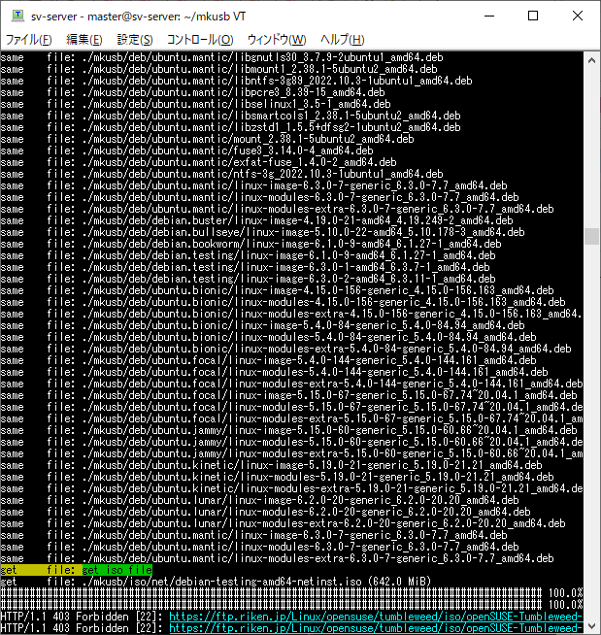Click ubuntu.bionic linux-modules-extra-5.4.0-84 line
Screen dimensions: 601x635
tap(285, 350)
